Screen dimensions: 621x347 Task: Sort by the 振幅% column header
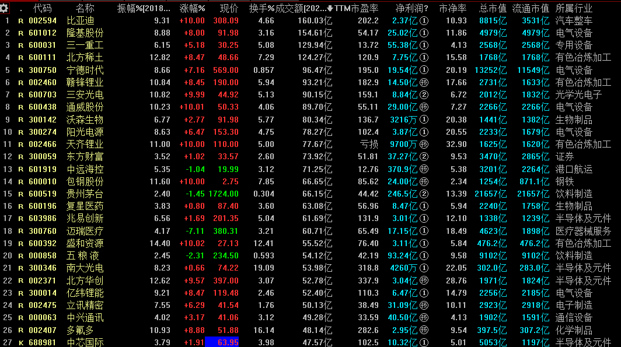[144, 8]
